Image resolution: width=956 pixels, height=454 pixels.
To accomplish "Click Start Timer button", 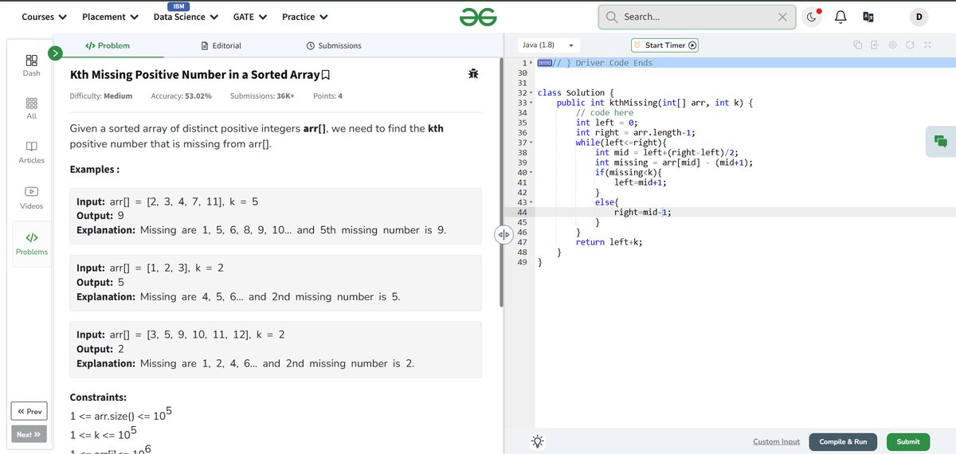I will 665,45.
